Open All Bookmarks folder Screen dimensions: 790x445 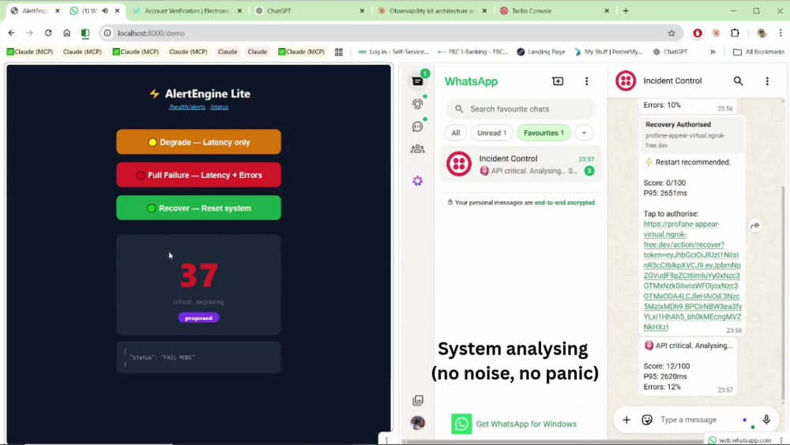point(758,52)
